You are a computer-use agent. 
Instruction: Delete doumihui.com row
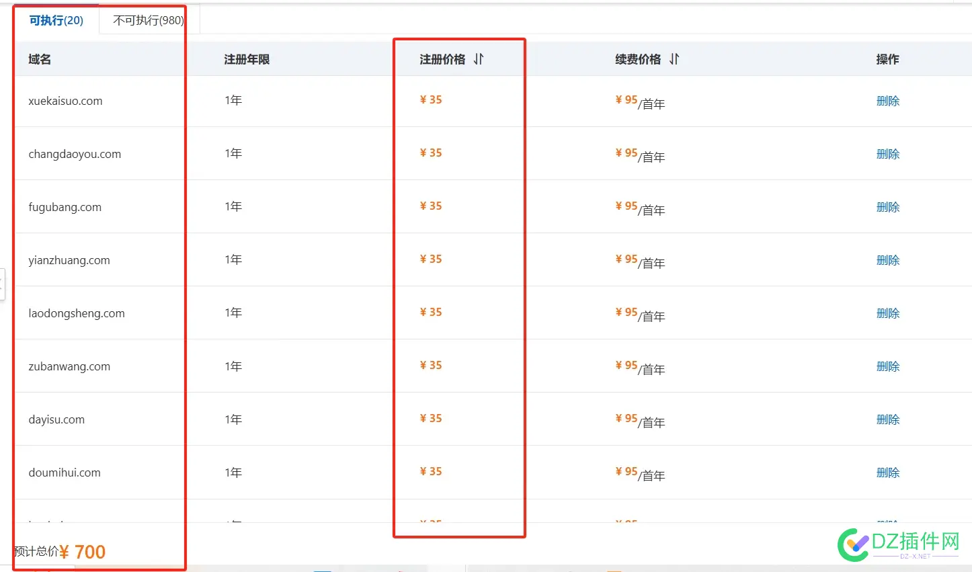click(888, 473)
